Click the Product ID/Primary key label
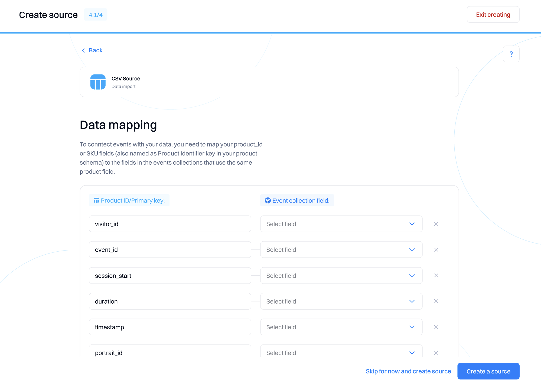 [x=132, y=200]
